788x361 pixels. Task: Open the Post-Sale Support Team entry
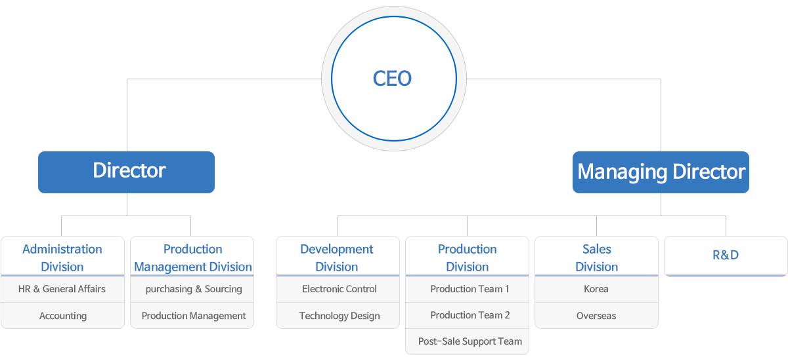470,341
